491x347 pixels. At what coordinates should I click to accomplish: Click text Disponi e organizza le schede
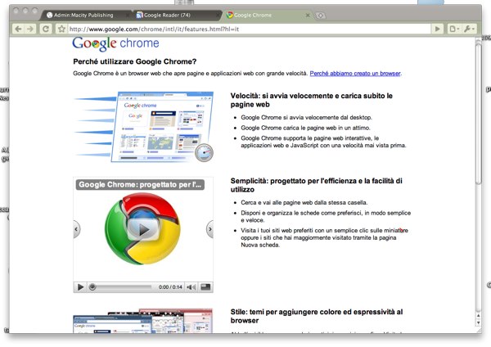coord(326,216)
